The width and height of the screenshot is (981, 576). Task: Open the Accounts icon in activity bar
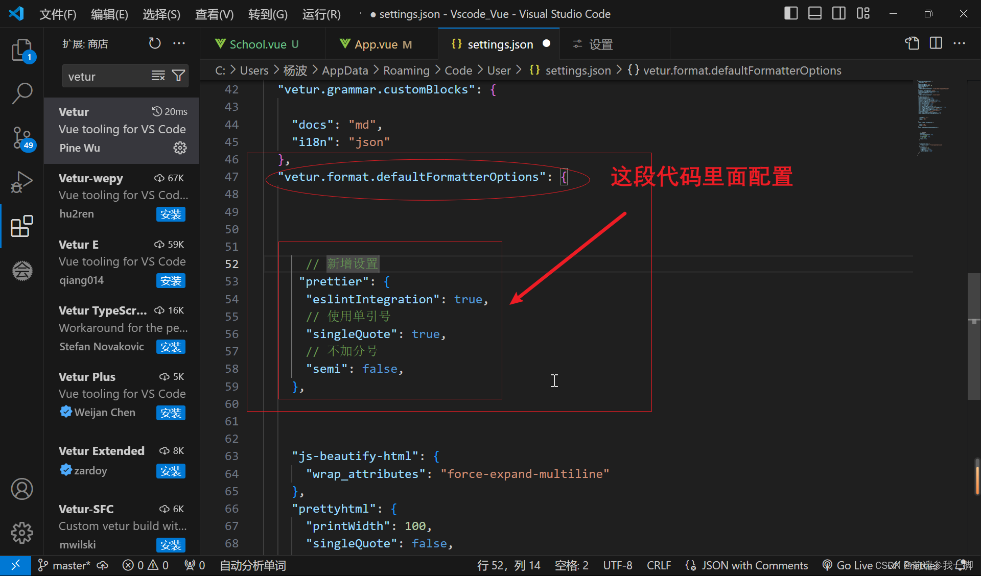[x=21, y=489]
